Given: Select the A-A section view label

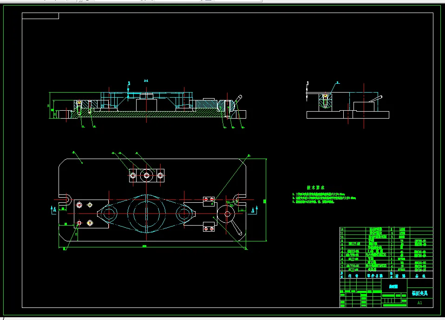Looking at the screenshot, I should (x=146, y=81).
